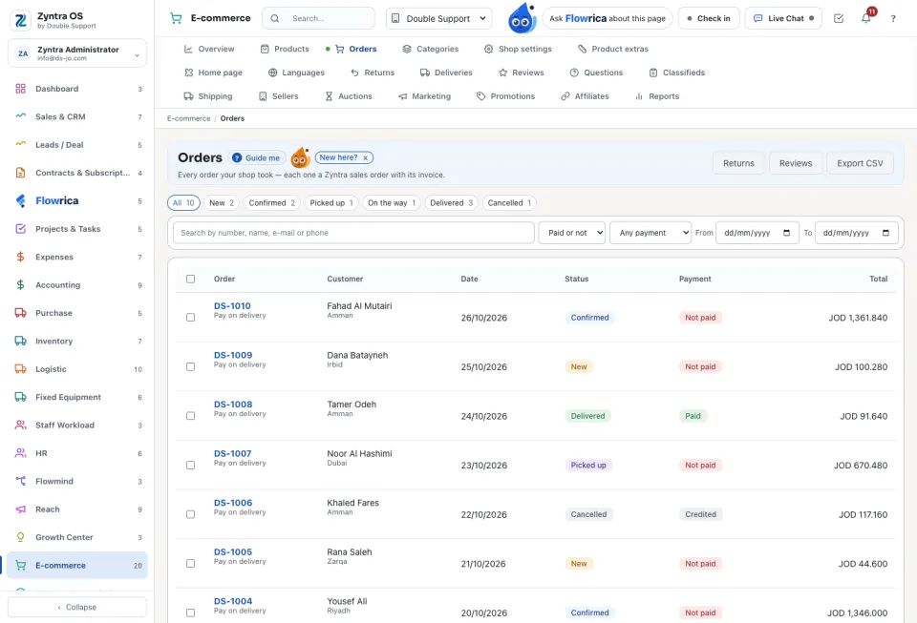The height and width of the screenshot is (623, 917).
Task: Click the help question mark icon
Action: pyautogui.click(x=893, y=19)
